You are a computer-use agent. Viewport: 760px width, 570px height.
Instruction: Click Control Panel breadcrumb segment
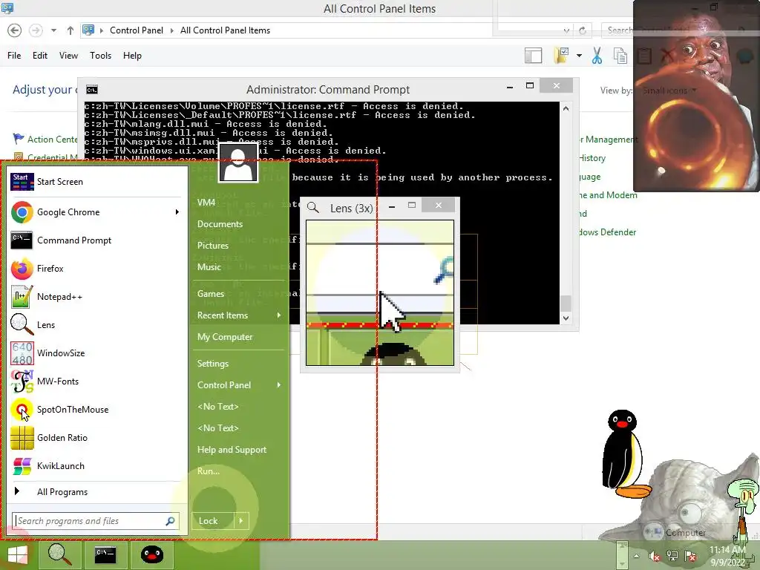[x=137, y=30]
